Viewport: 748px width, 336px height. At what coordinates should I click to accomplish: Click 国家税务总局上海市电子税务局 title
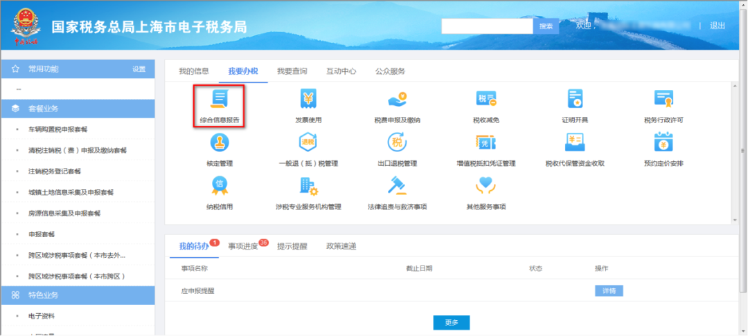click(150, 27)
